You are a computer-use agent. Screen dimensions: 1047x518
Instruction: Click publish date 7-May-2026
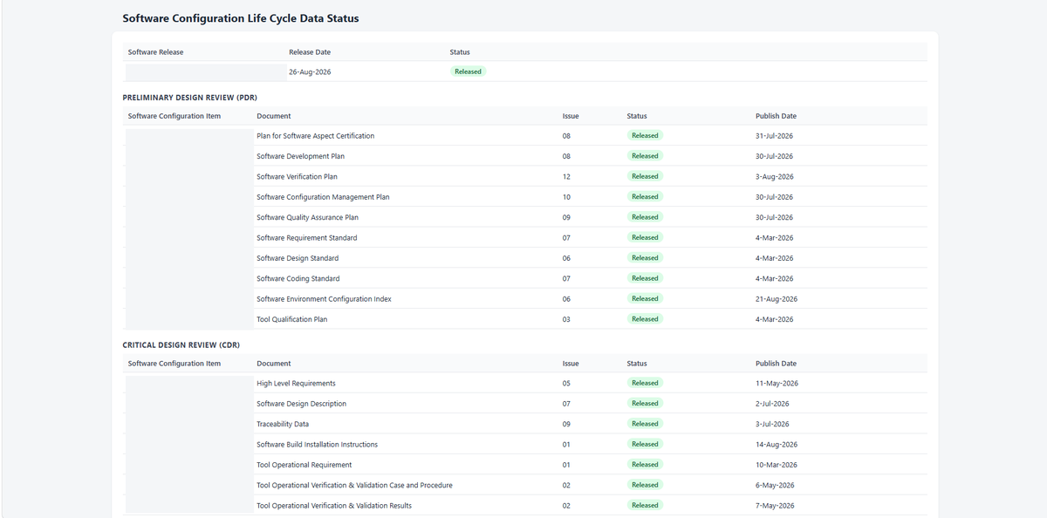click(x=775, y=506)
